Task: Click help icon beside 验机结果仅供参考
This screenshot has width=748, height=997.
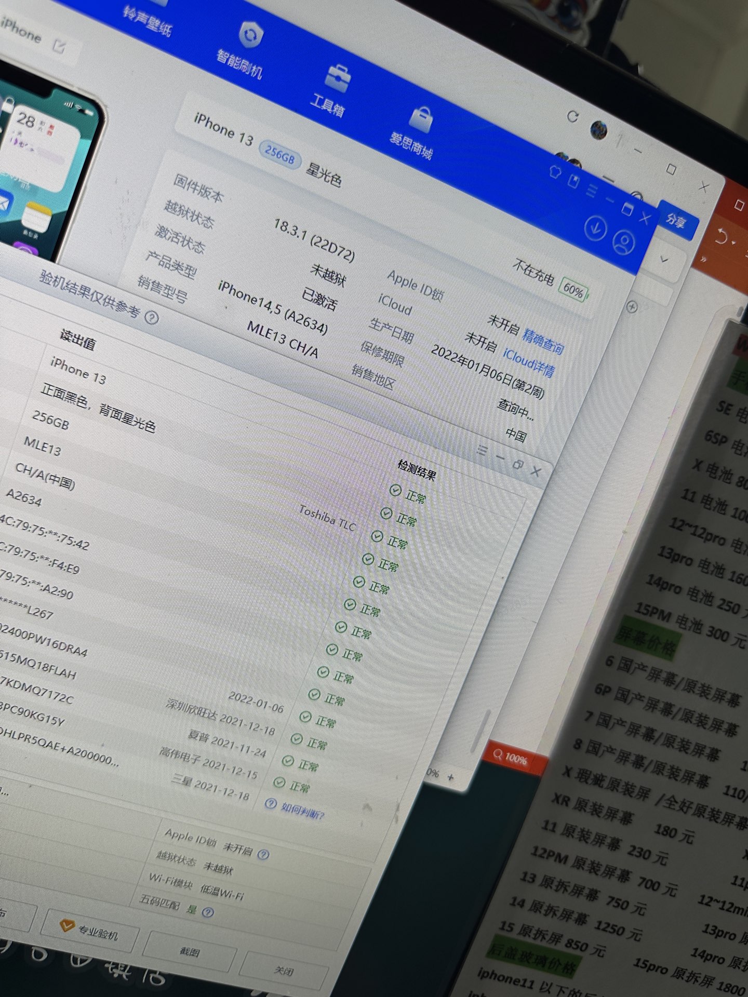Action: [x=151, y=317]
